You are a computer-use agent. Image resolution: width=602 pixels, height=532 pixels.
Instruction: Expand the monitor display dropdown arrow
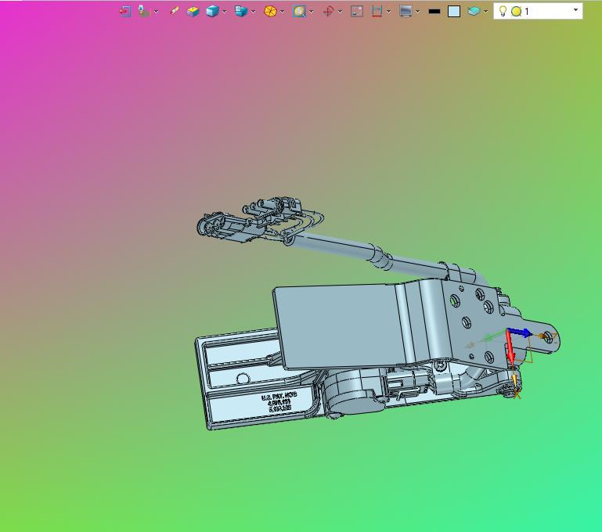pyautogui.click(x=417, y=12)
